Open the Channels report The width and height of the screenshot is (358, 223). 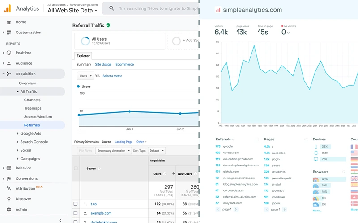pyautogui.click(x=32, y=100)
